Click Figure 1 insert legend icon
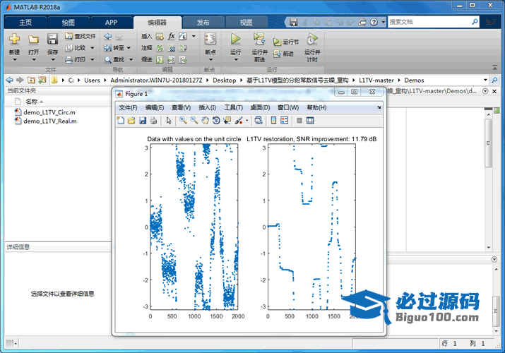The width and height of the screenshot is (505, 353). pyautogui.click(x=285, y=121)
